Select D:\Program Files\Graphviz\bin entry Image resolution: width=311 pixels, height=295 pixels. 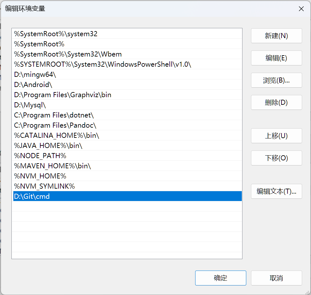coord(63,95)
